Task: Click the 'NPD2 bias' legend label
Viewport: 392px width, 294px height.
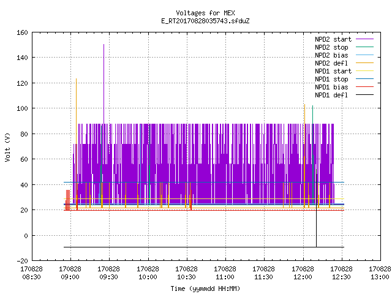Action: 331,55
